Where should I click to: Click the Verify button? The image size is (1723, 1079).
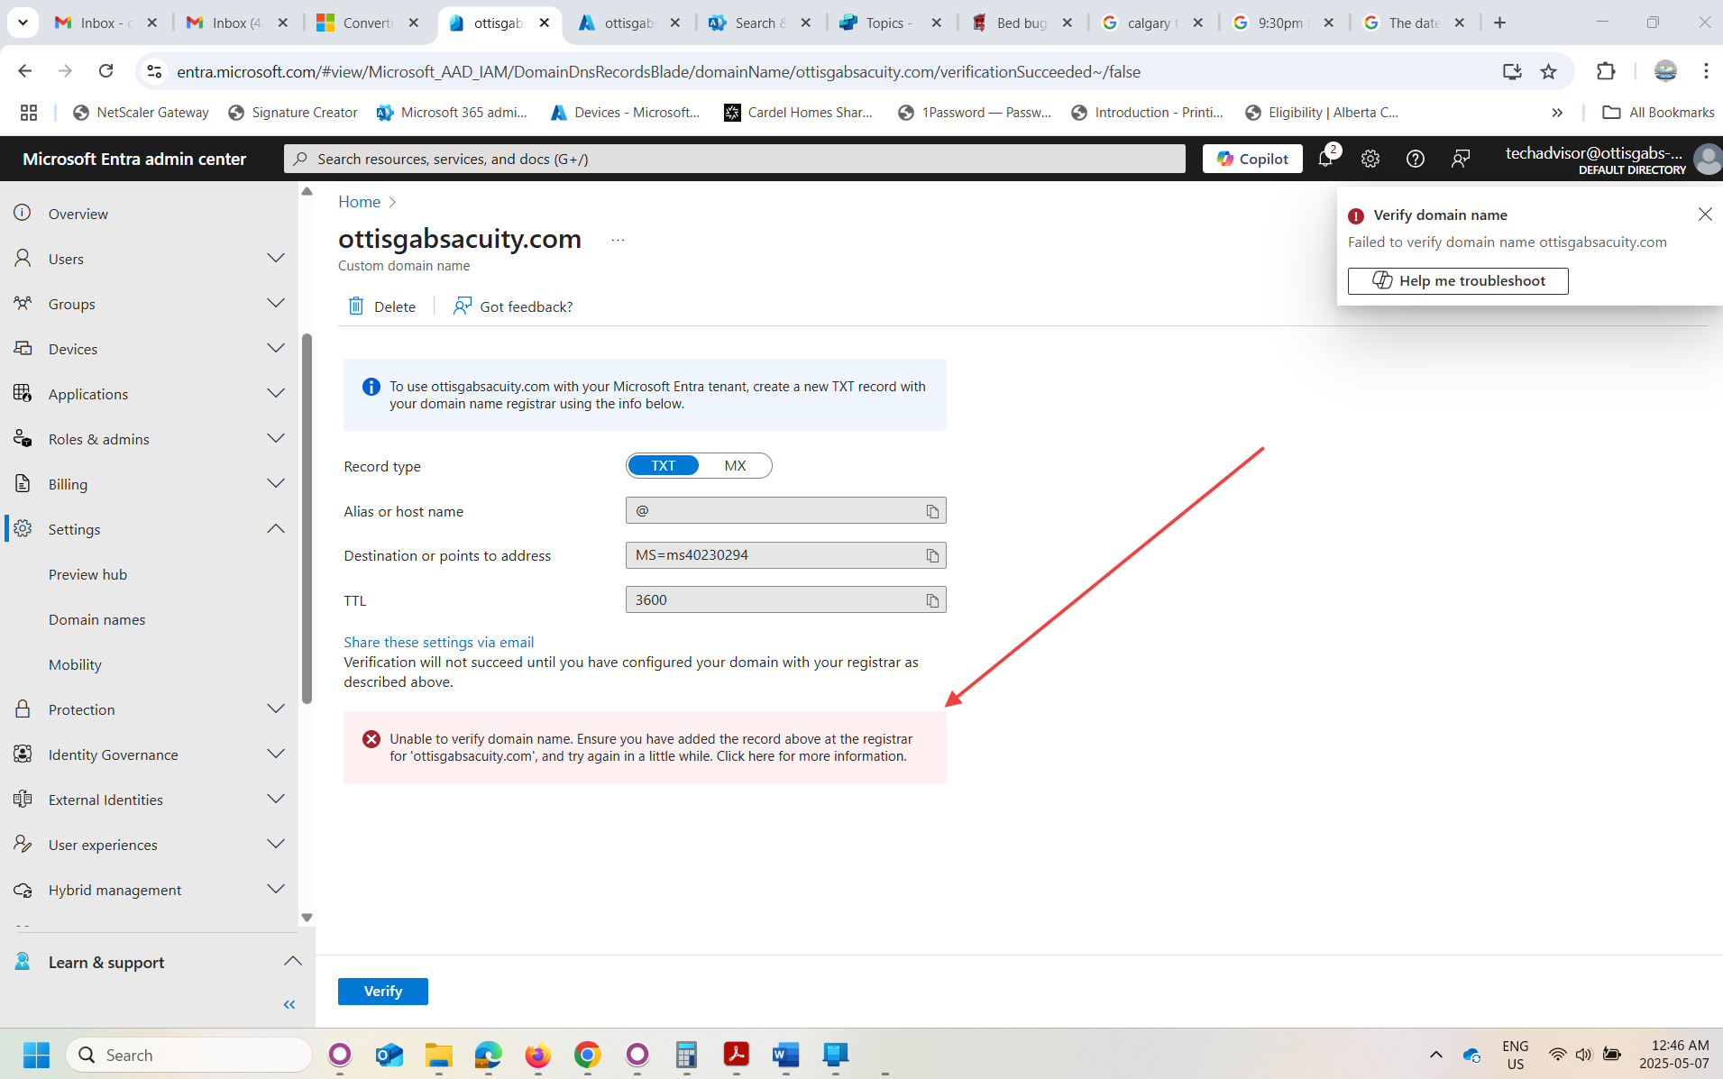coord(383,991)
